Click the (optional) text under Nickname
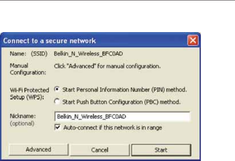Viewport: 235px width, 161px height. (22, 123)
